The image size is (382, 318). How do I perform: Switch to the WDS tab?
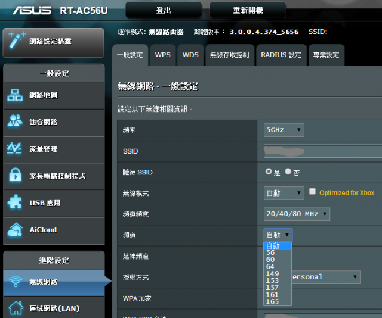coord(190,55)
